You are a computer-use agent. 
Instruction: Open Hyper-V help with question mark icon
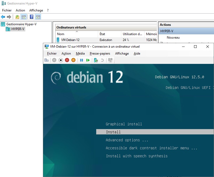click(x=31, y=17)
